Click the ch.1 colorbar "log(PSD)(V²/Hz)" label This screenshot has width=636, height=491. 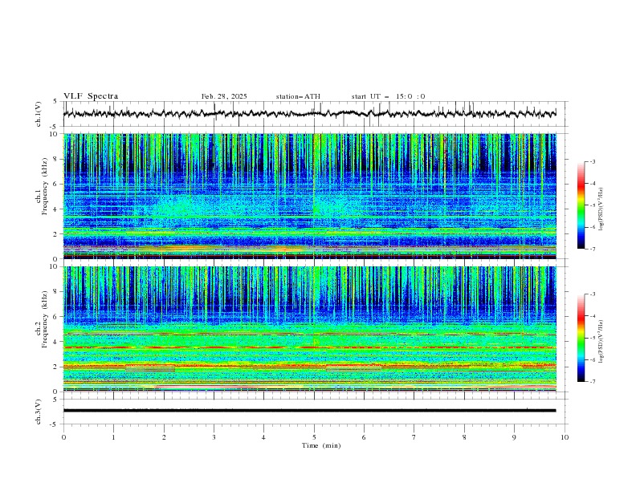coord(601,209)
